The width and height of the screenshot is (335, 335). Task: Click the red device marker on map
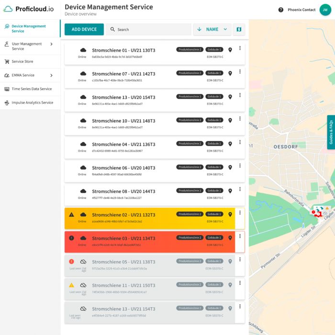[318, 214]
